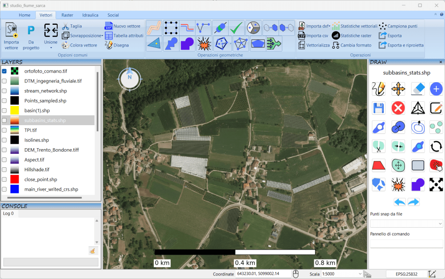Click the four-arrows expand icon
445x279 pixels.
436,185
